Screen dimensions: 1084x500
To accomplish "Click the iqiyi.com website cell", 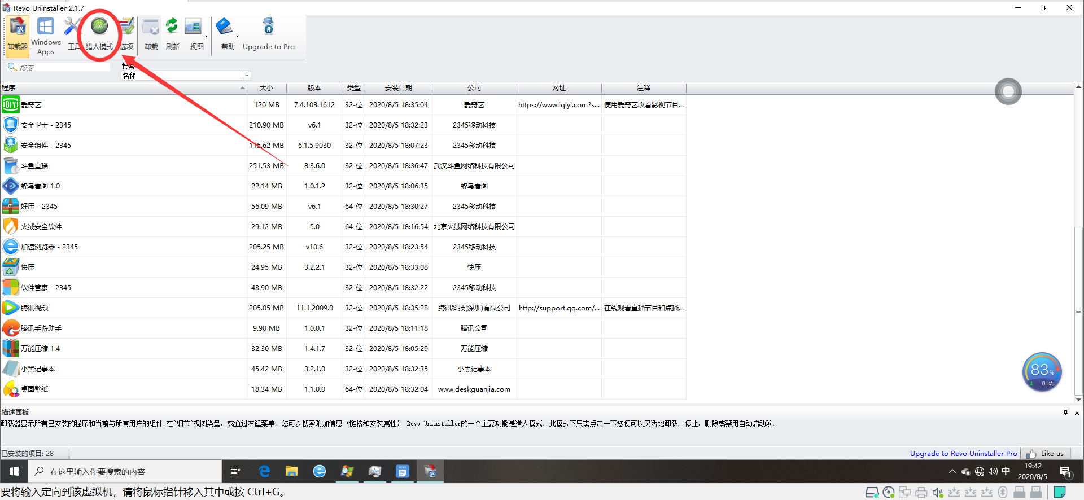I will (559, 105).
